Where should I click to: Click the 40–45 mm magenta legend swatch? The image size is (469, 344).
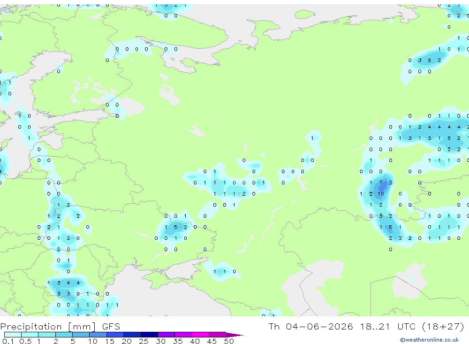(x=200, y=335)
